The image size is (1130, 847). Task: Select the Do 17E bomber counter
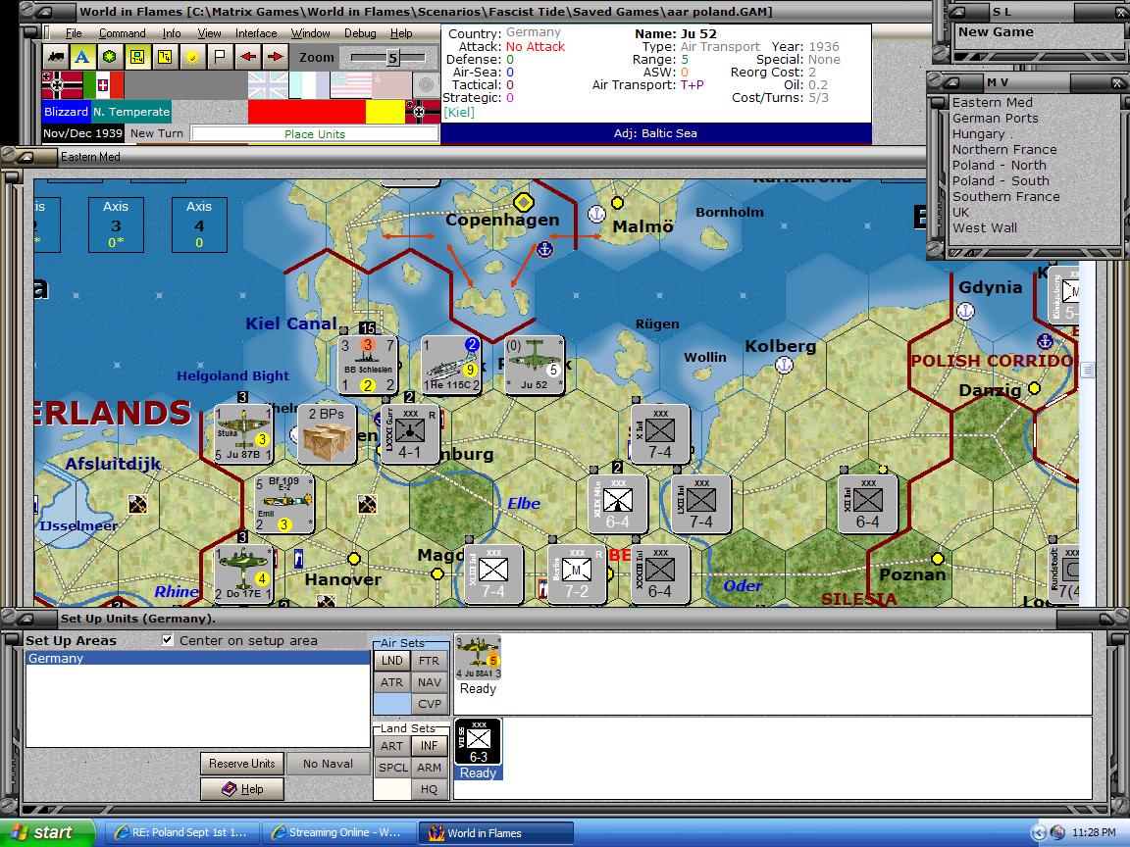(x=243, y=574)
